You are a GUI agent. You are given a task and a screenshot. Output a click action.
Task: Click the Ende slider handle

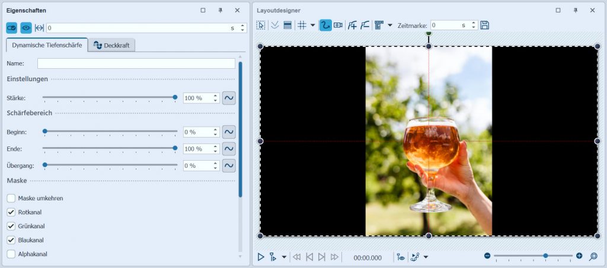click(x=175, y=148)
